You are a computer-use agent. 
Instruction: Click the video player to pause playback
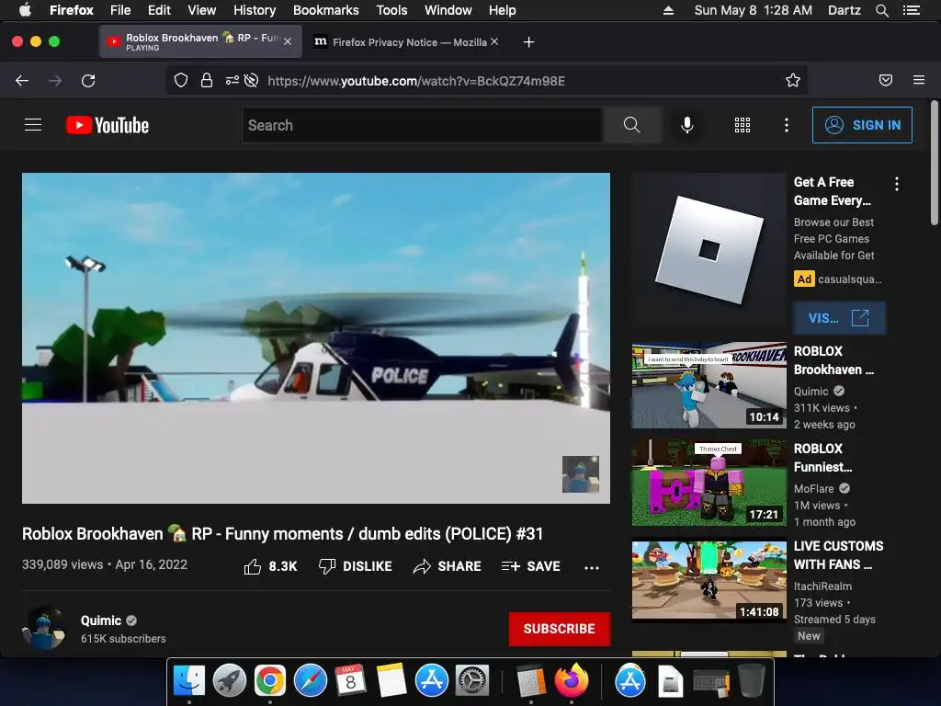(316, 338)
